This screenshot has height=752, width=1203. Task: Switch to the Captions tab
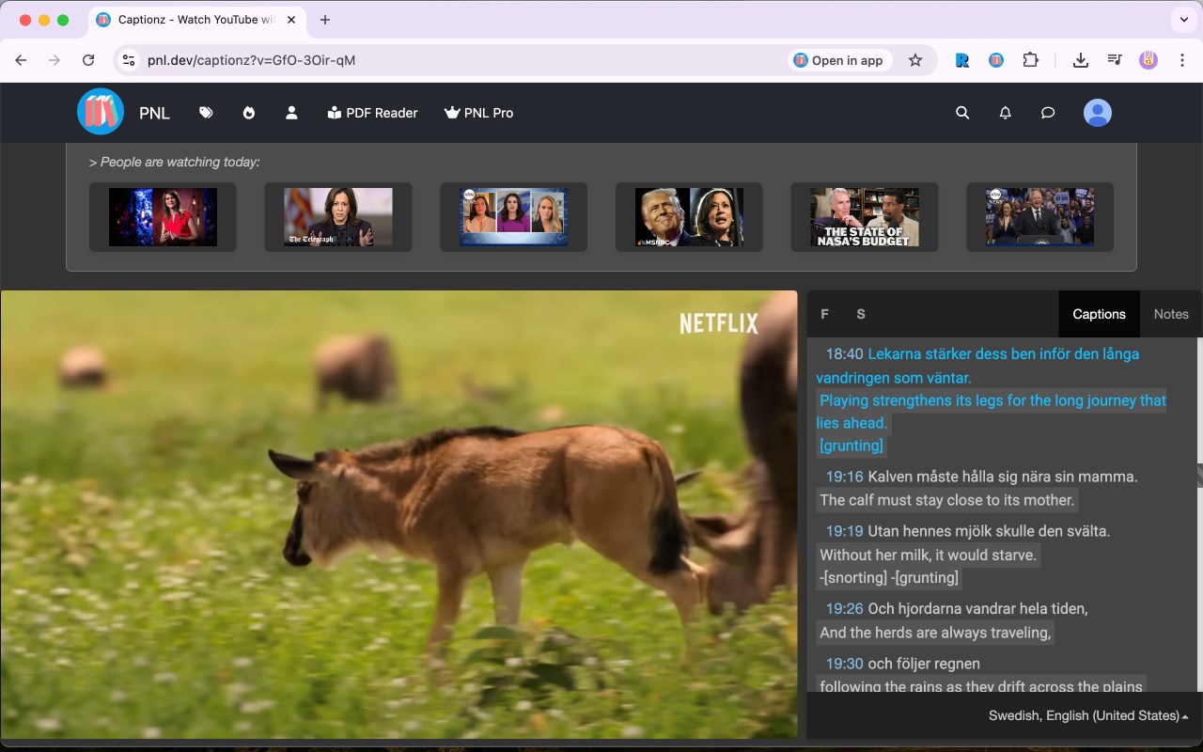[x=1099, y=314]
